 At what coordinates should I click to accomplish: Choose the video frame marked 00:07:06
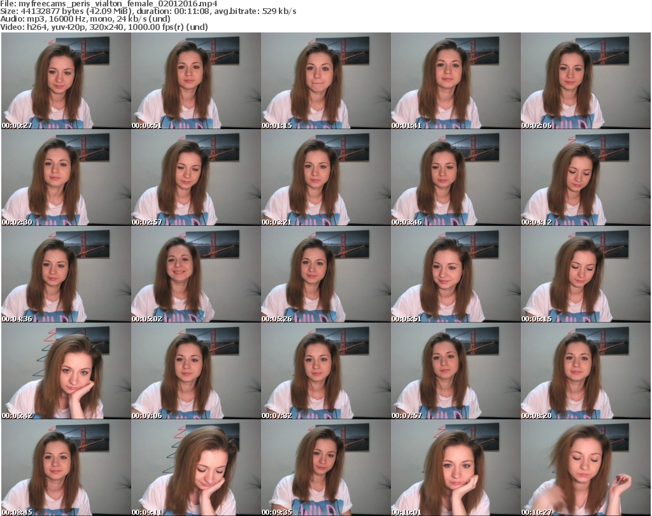(196, 371)
